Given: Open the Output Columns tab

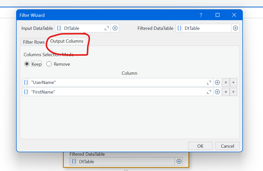Looking at the screenshot, I should pyautogui.click(x=67, y=41).
